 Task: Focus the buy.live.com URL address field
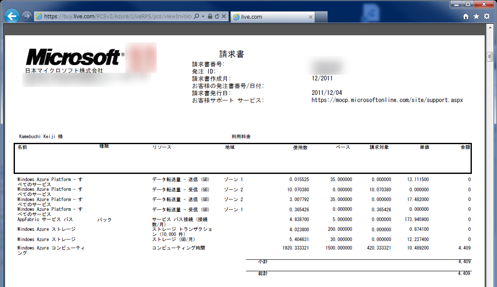pyautogui.click(x=118, y=17)
